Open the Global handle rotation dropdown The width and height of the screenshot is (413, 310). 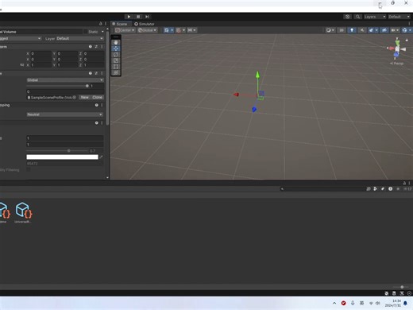click(147, 30)
